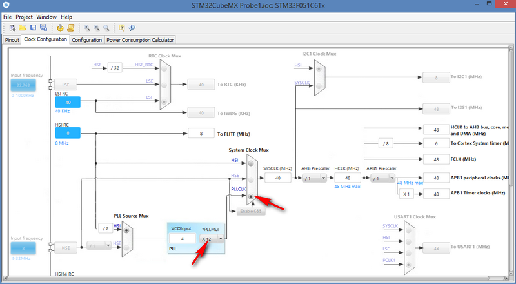Open the Project menu
The image size is (516, 284).
[24, 17]
